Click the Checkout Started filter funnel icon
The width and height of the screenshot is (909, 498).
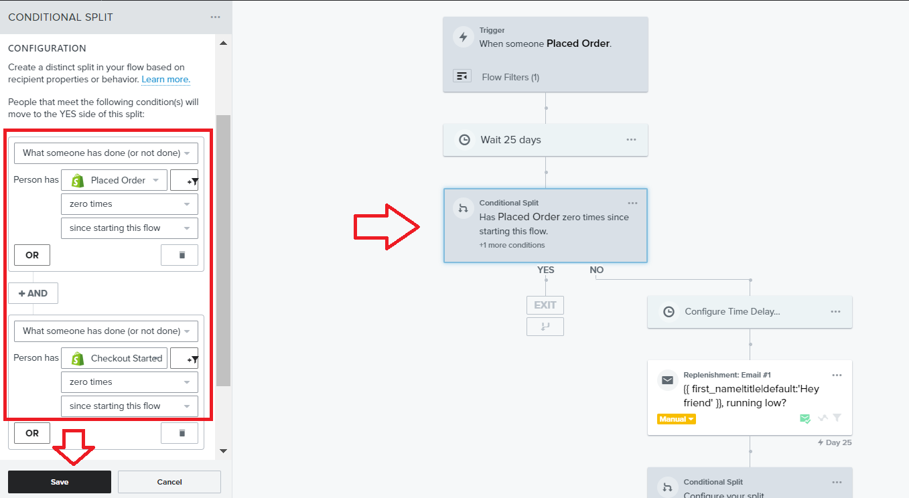coord(184,358)
